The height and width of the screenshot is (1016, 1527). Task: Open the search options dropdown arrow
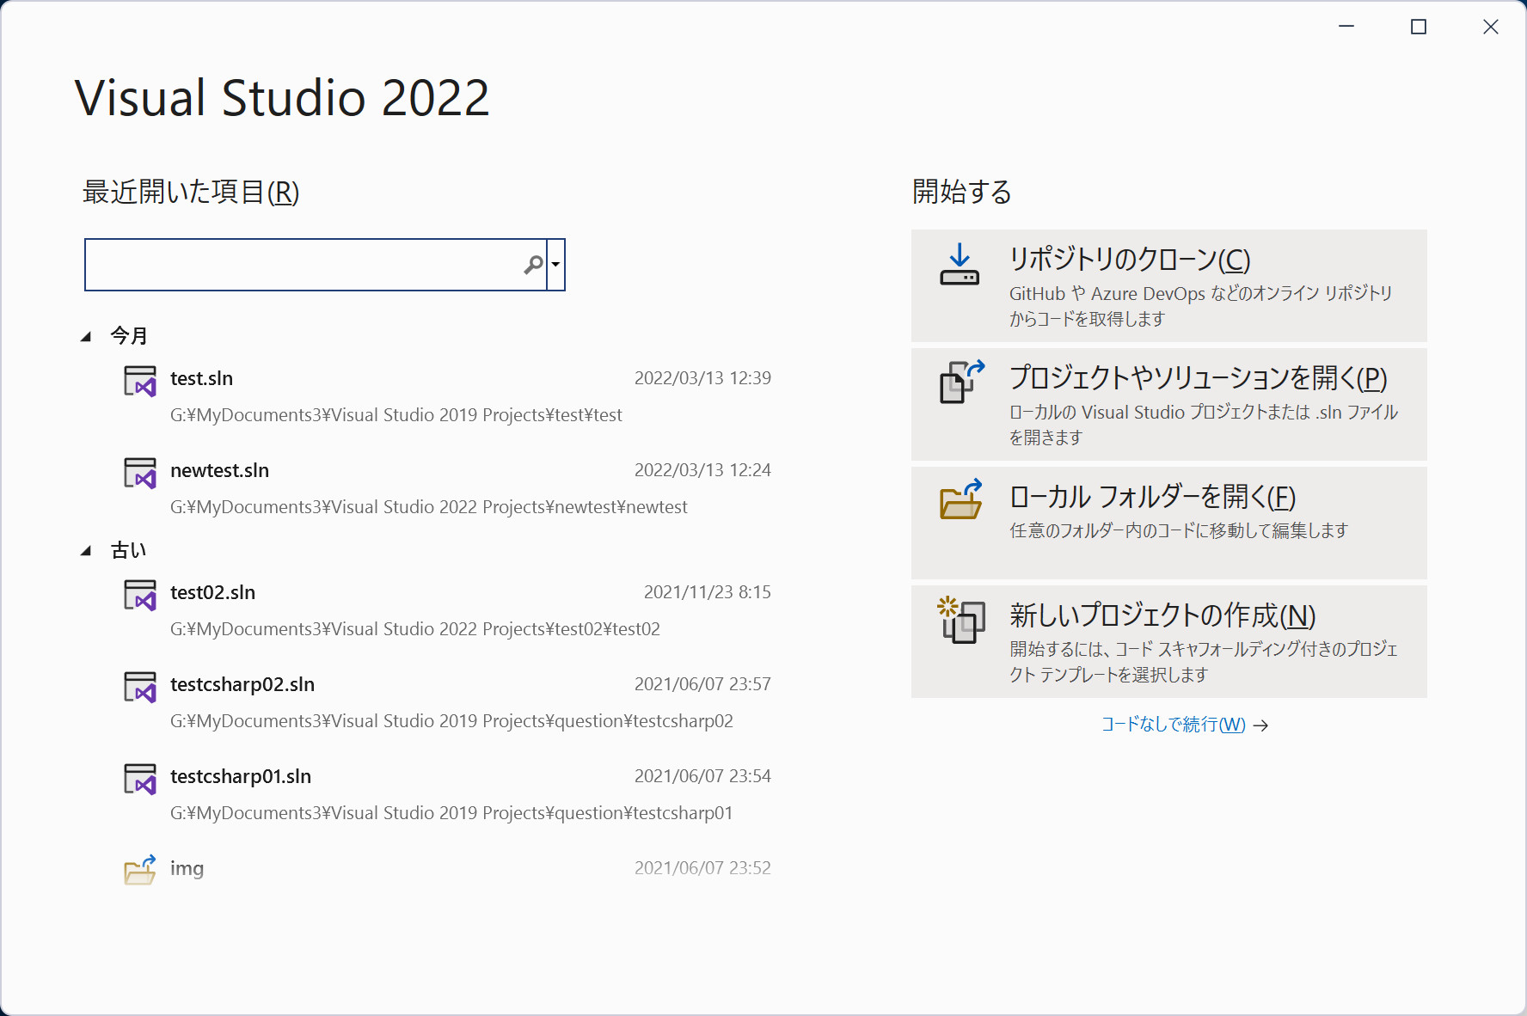coord(556,265)
